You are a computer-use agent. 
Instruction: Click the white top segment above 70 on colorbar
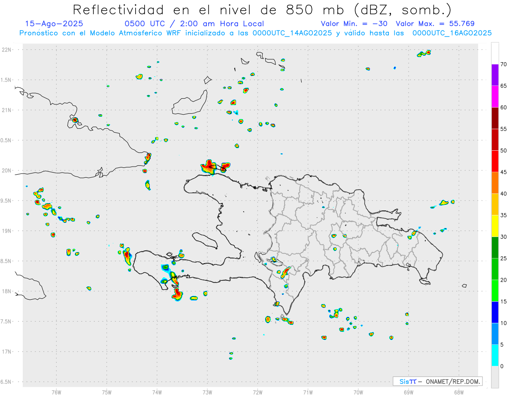coord(495,53)
